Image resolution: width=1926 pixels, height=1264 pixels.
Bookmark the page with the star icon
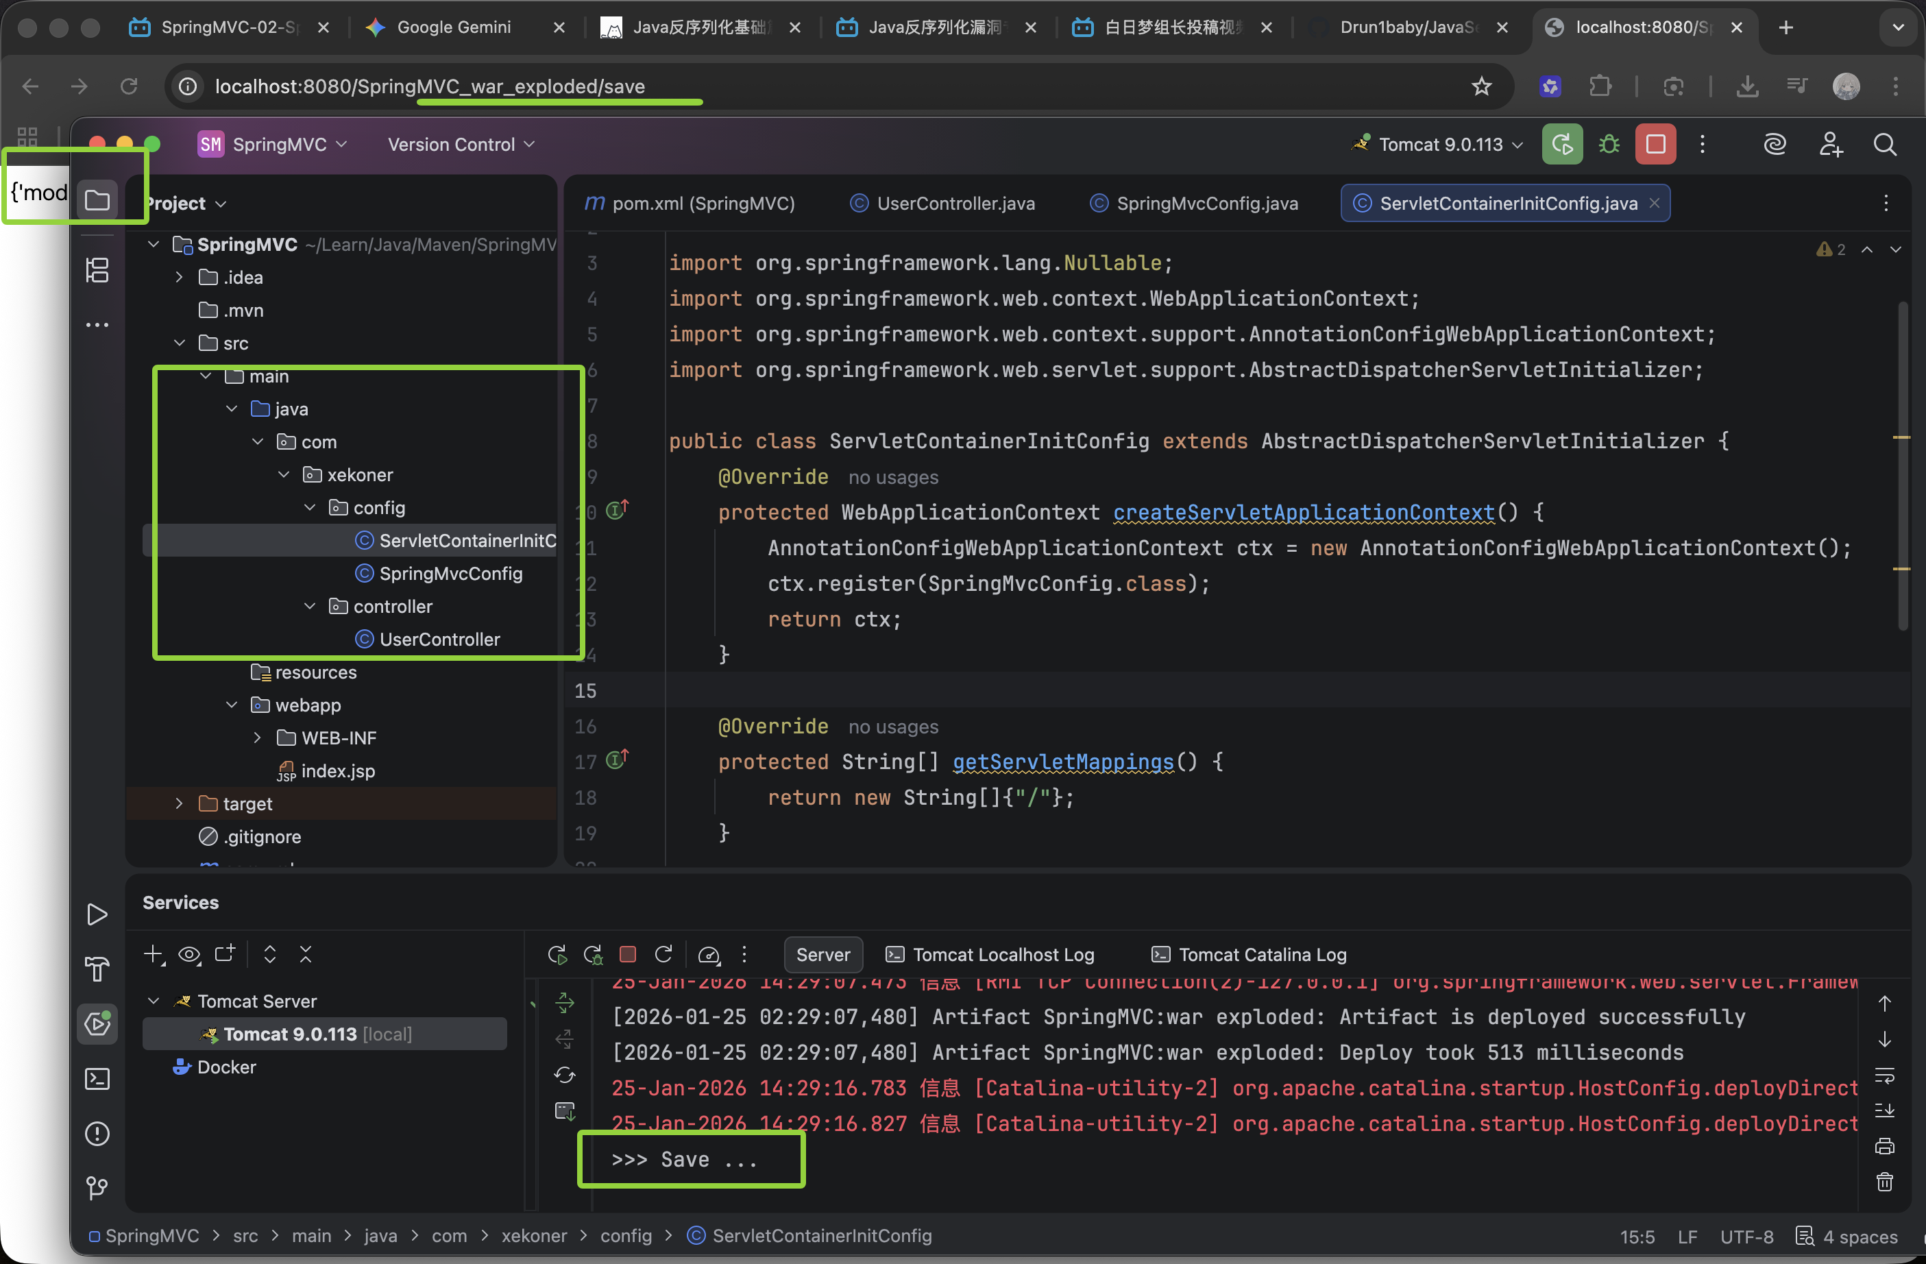[1481, 86]
